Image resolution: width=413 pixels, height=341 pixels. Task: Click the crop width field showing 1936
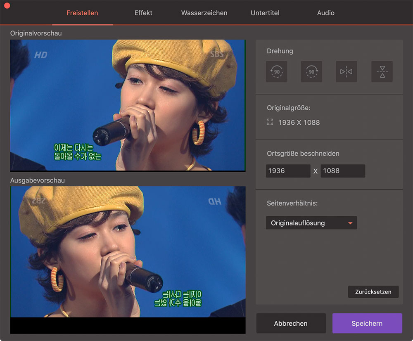288,171
